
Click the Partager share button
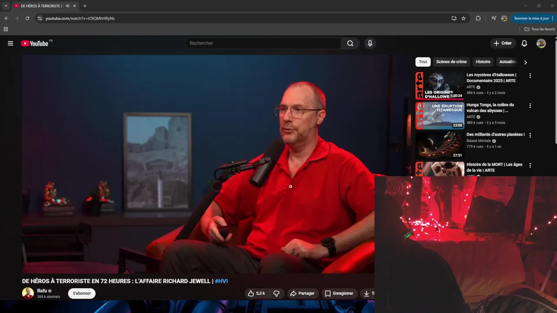302,293
